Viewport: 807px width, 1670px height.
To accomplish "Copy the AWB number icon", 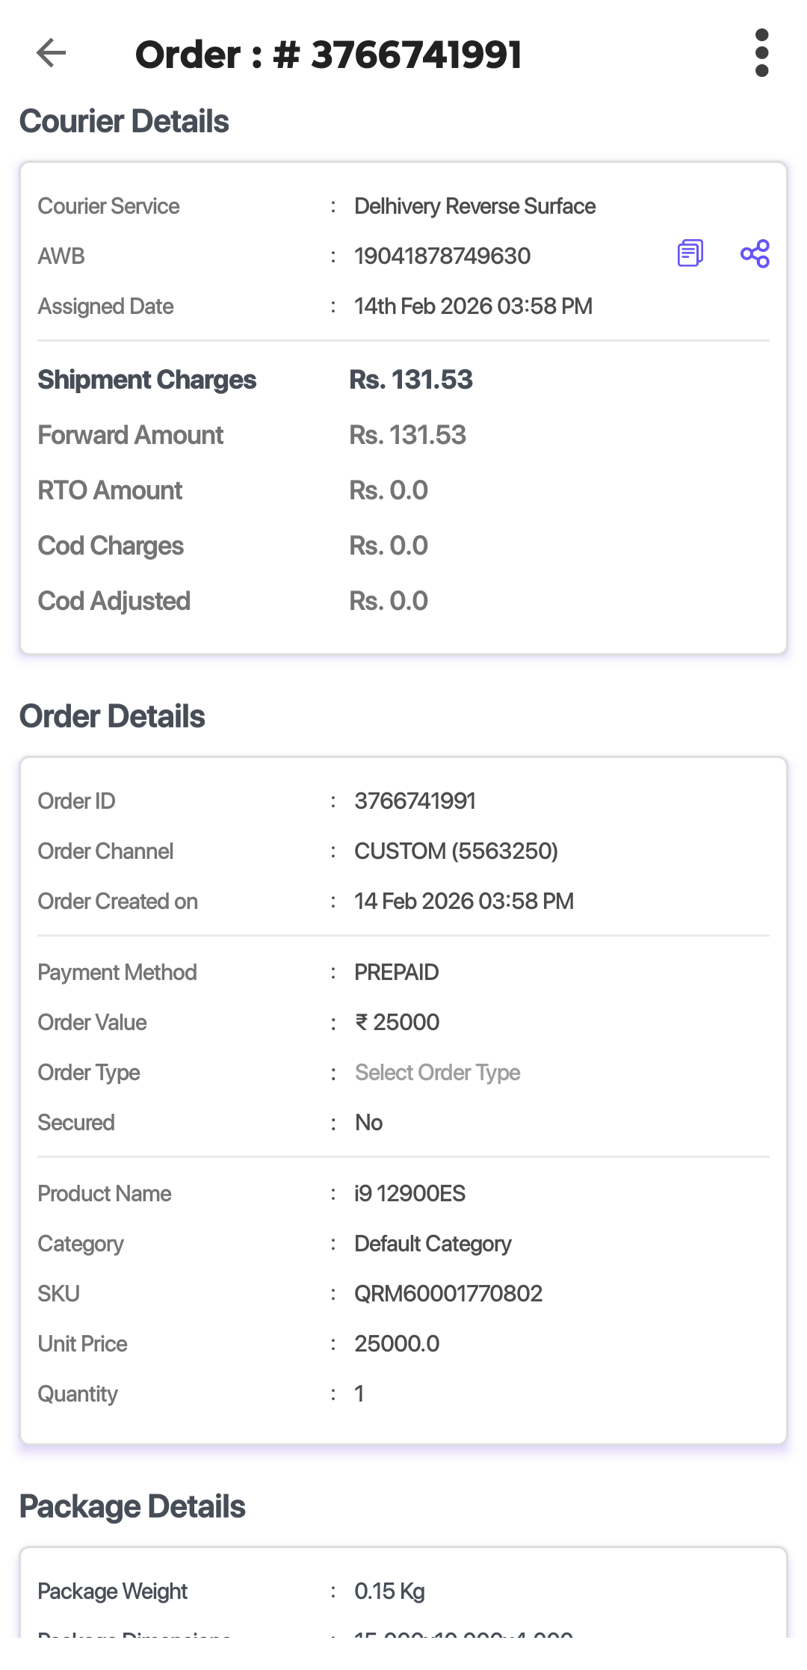I will pos(690,253).
